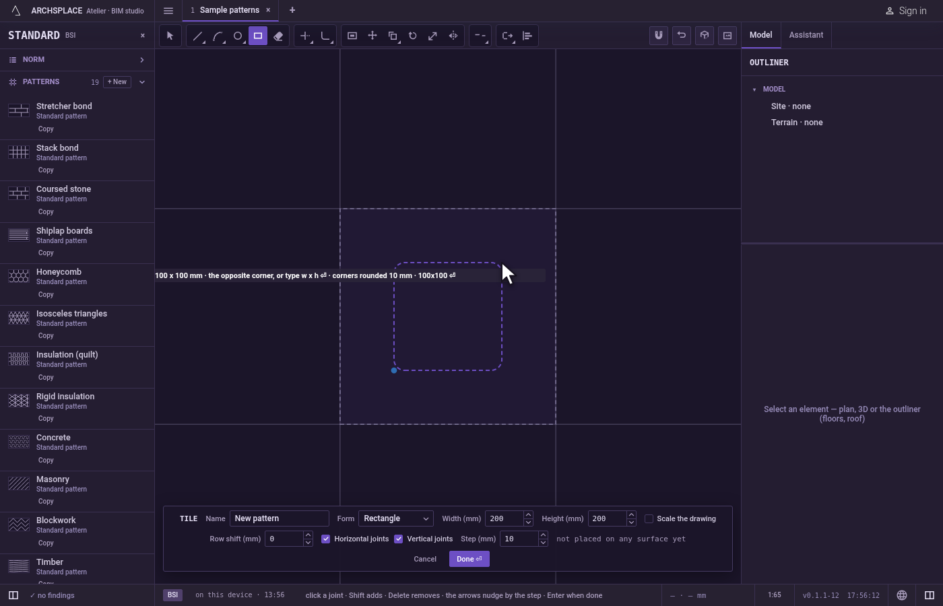Add a new document tab

pyautogui.click(x=292, y=10)
